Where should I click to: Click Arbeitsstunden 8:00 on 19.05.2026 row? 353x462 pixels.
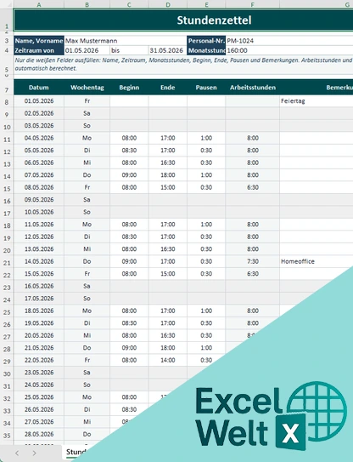(x=253, y=323)
